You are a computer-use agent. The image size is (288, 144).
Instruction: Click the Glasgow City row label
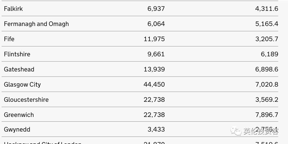[x=22, y=84]
